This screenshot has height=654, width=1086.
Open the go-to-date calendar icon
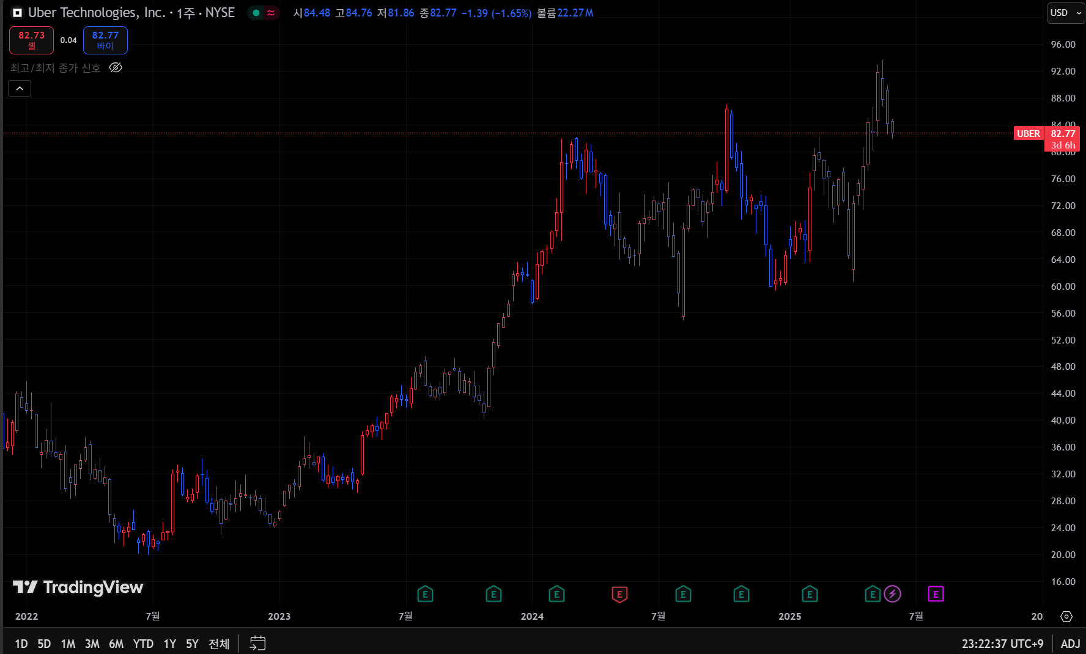(x=257, y=643)
